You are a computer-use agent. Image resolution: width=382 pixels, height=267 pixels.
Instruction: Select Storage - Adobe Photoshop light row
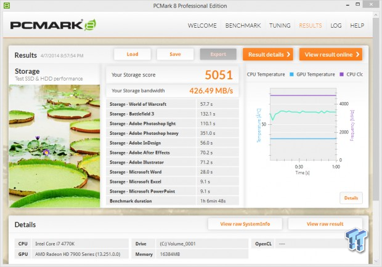[x=173, y=124]
